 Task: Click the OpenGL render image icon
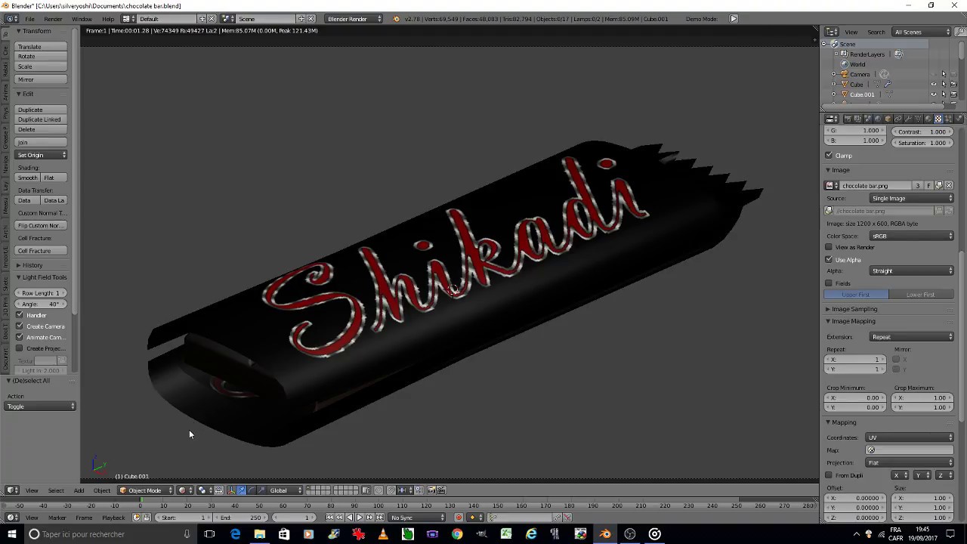pos(431,490)
